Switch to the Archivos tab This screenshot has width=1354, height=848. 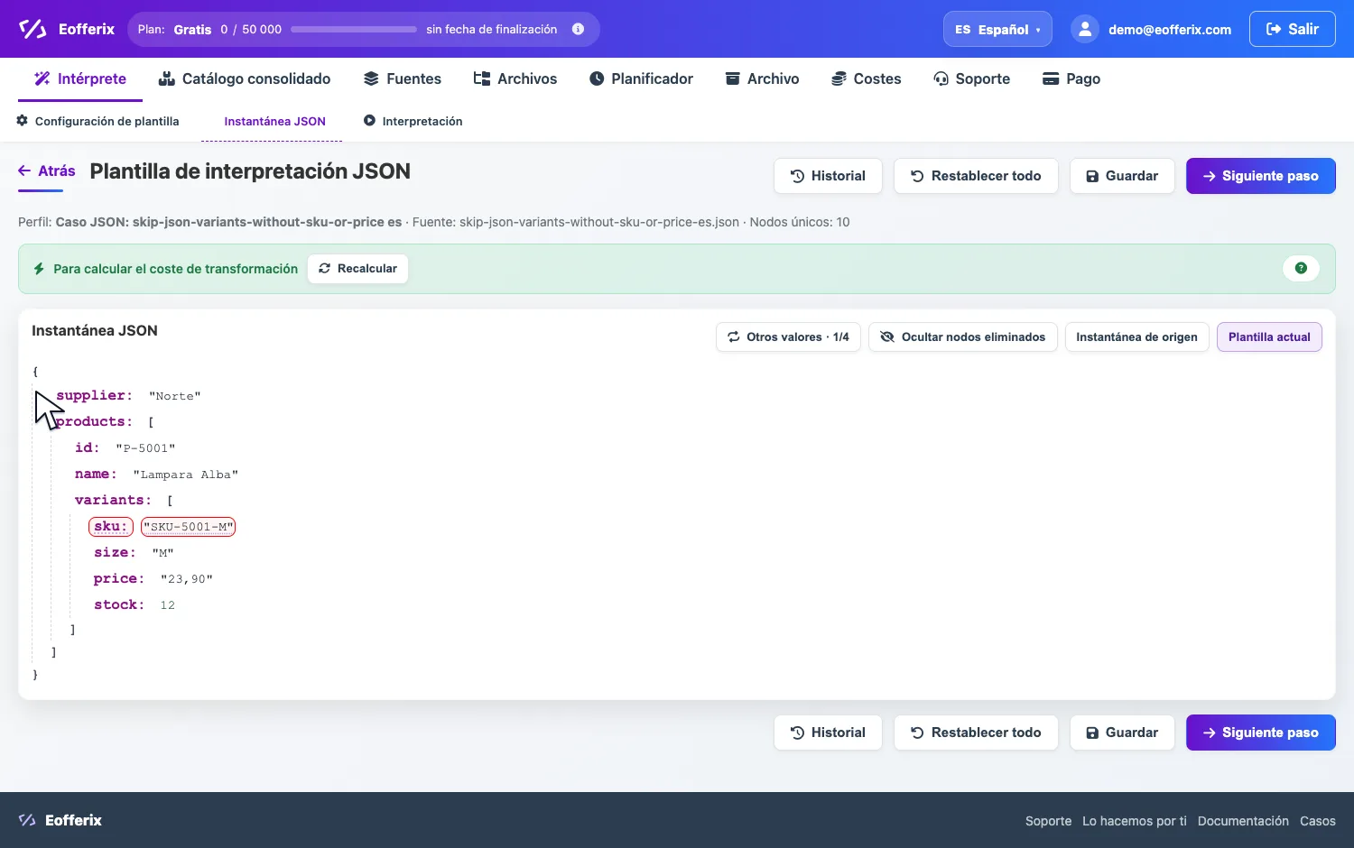pos(515,78)
